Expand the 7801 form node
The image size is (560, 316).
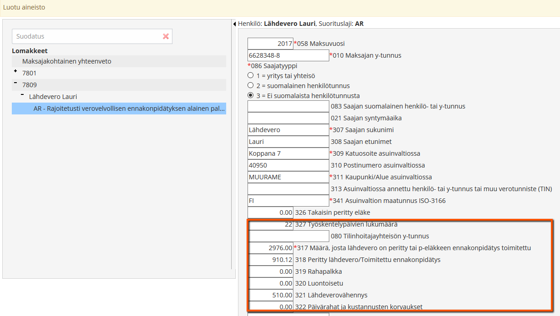tap(15, 71)
